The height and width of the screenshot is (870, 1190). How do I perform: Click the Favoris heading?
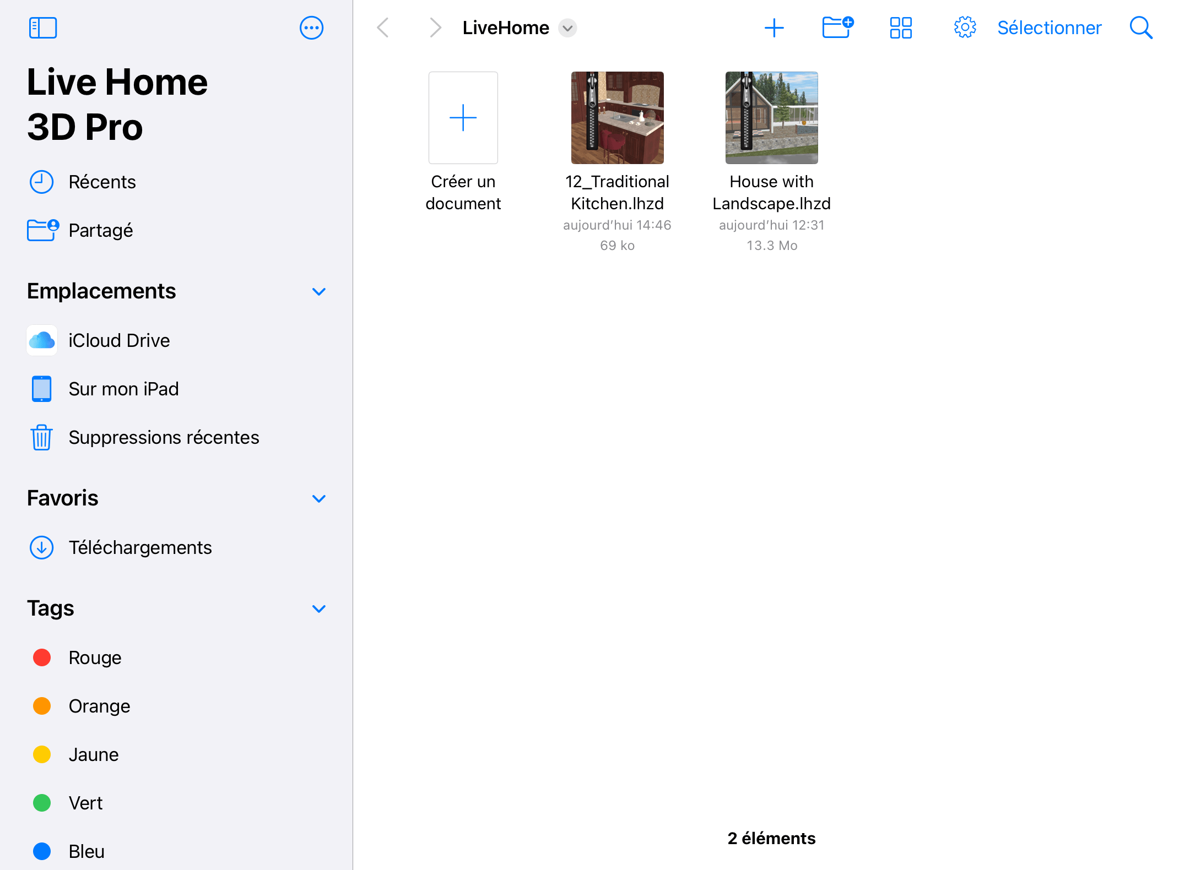pyautogui.click(x=63, y=498)
